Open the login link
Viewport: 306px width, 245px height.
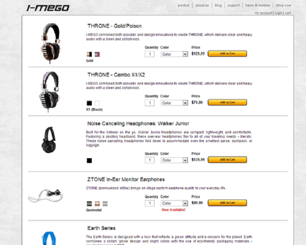click(278, 13)
